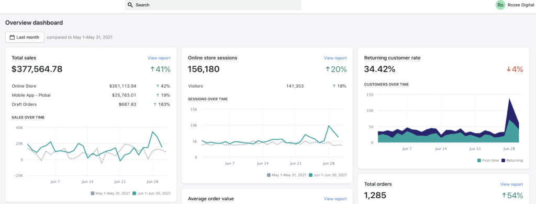Open the Rozee Digital account menu
Image resolution: width=536 pixels, height=204 pixels.
pos(516,5)
